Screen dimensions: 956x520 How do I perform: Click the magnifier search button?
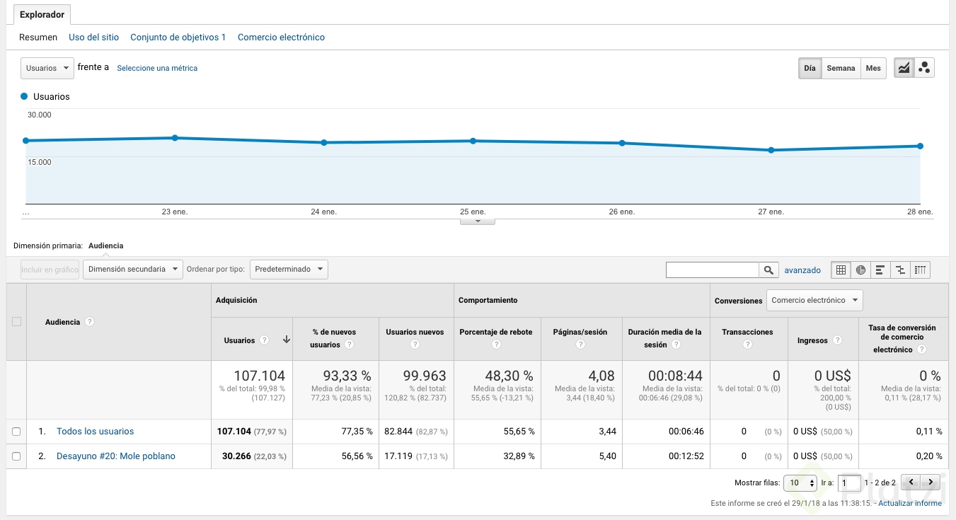click(768, 270)
